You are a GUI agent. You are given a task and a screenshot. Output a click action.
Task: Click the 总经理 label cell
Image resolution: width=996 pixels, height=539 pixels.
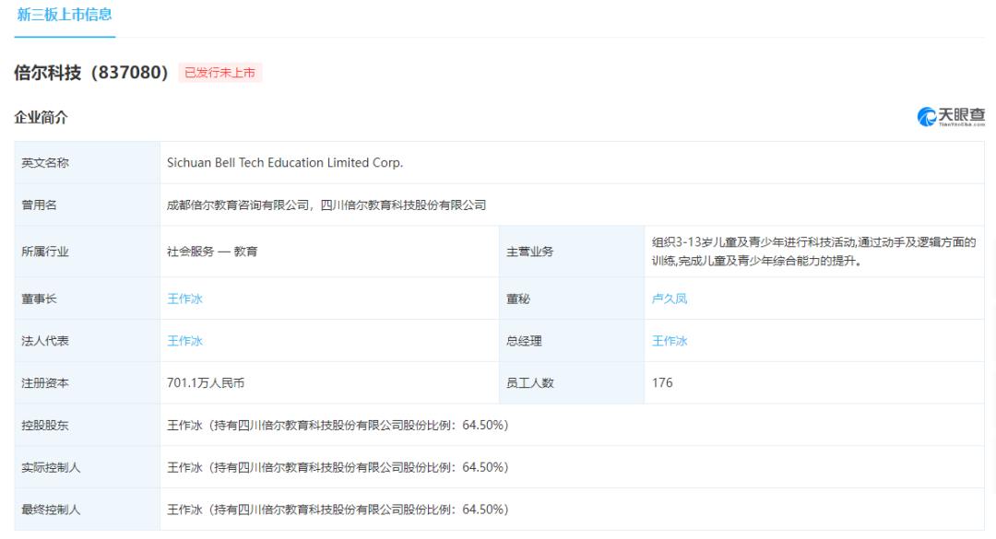[572, 341]
